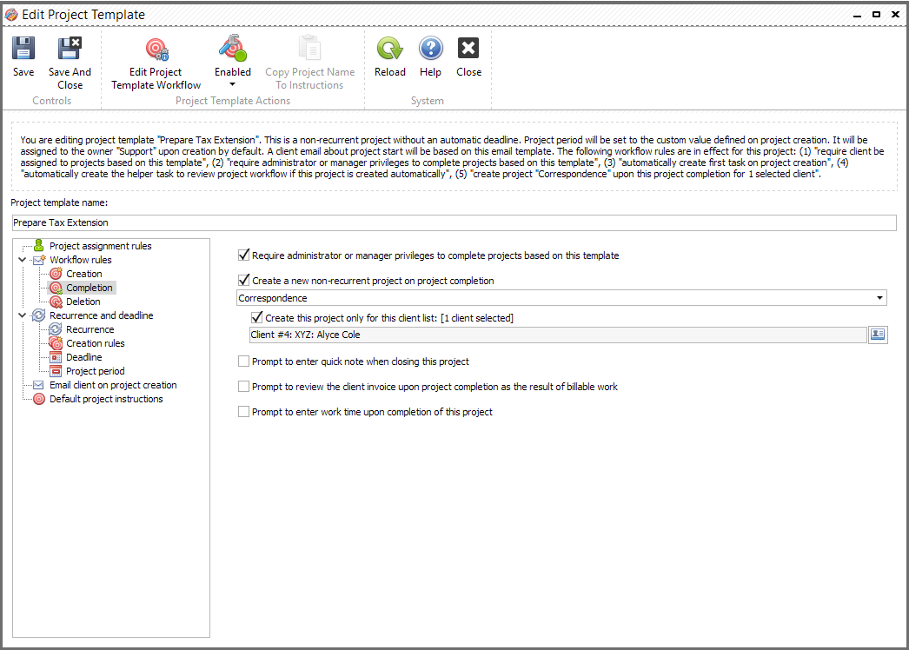The height and width of the screenshot is (650, 909).
Task: Select Email client on project creation
Action: click(113, 385)
